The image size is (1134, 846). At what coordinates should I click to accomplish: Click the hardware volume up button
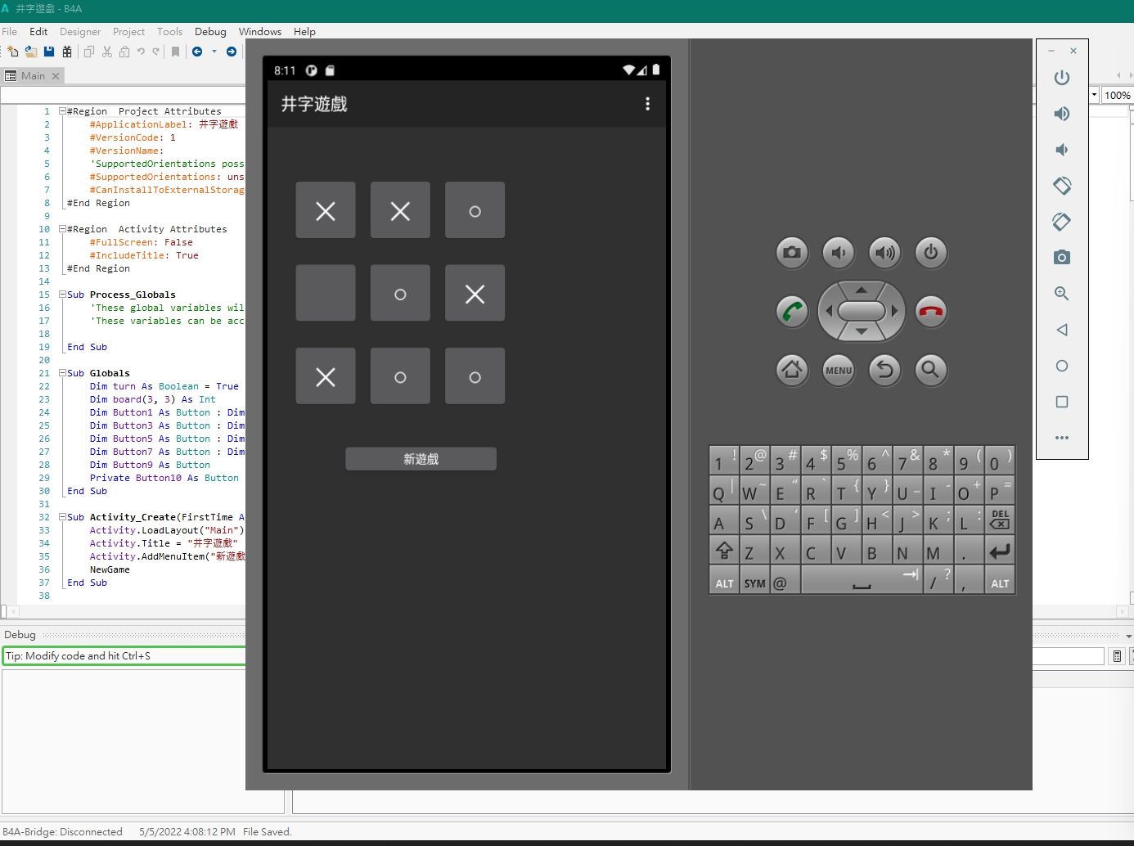pyautogui.click(x=884, y=253)
